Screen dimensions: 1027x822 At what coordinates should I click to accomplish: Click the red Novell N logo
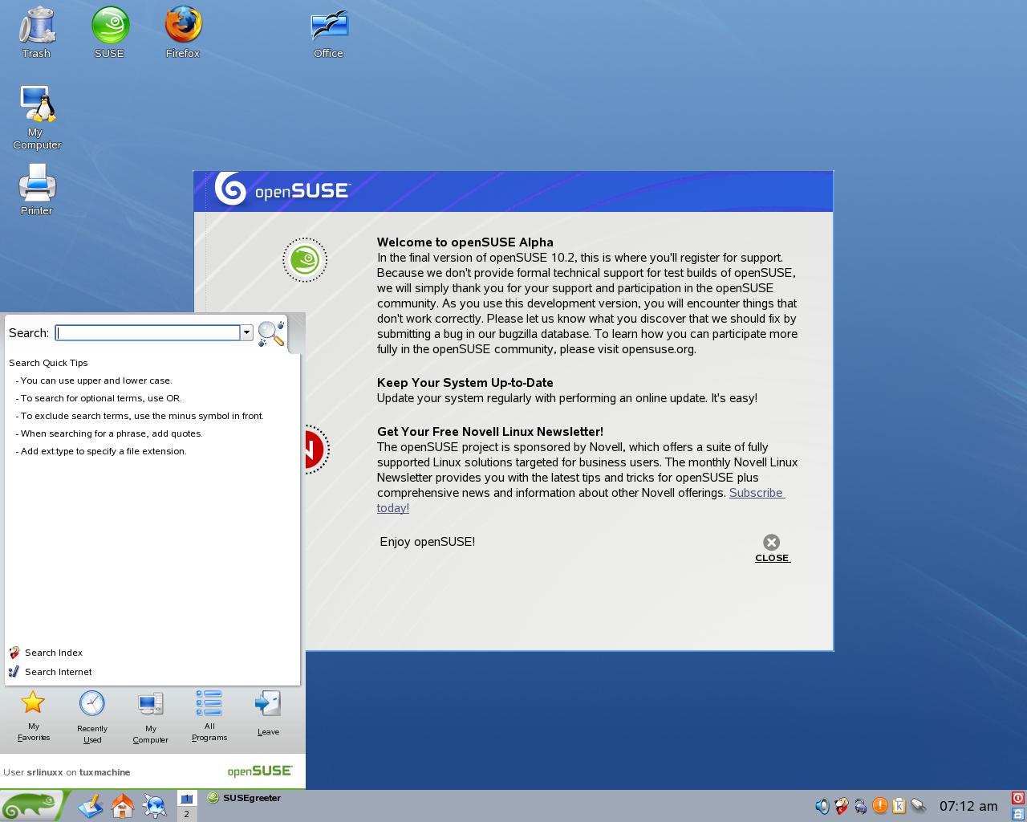(x=315, y=450)
